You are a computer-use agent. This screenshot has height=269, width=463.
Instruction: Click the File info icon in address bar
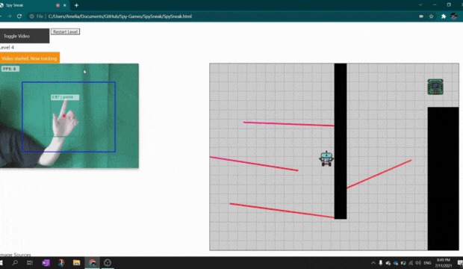pos(31,16)
